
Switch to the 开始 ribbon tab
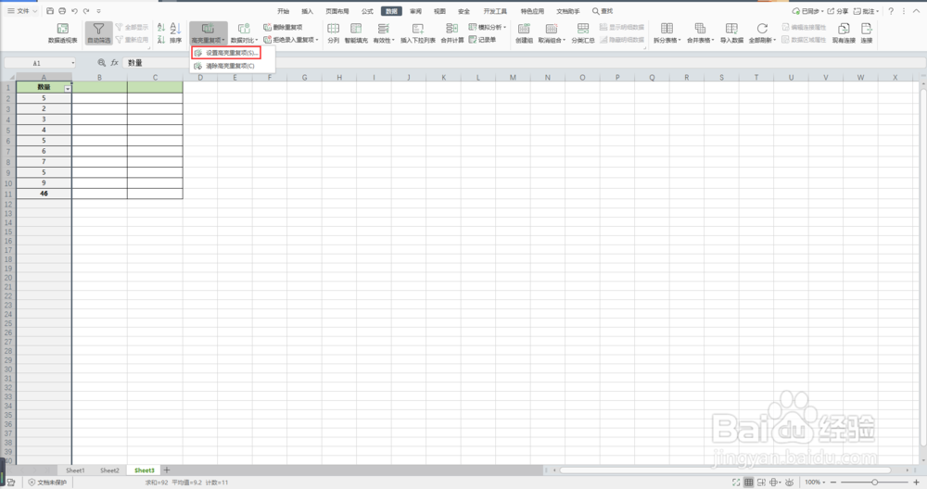283,11
